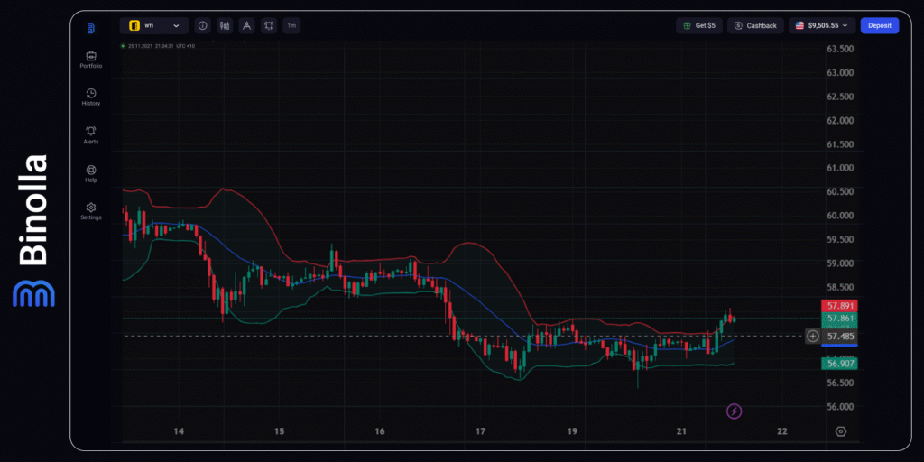Change chart type with candlestick icon

coord(225,26)
